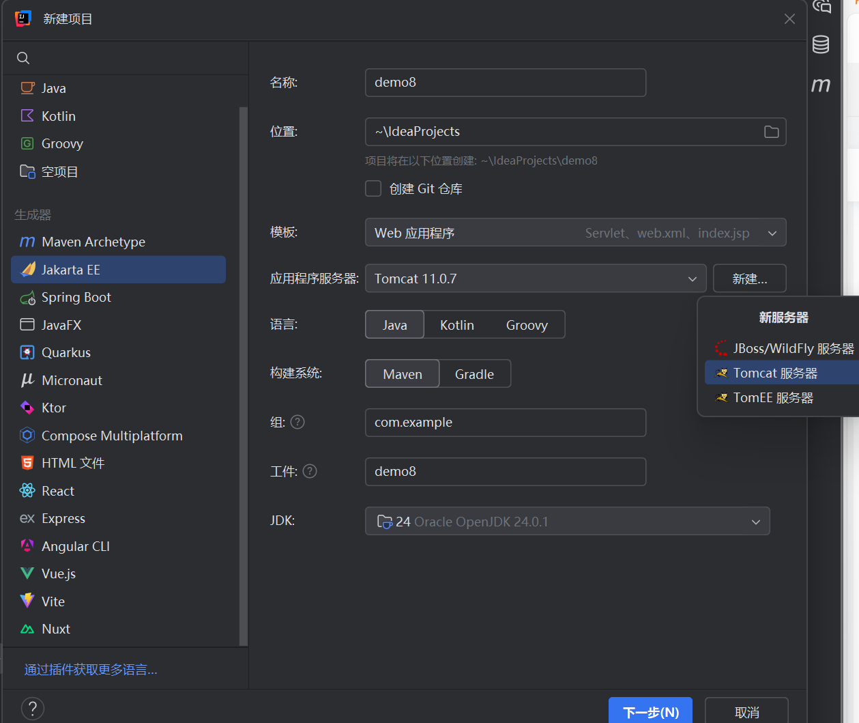Close the 新建项目 dialog
The height and width of the screenshot is (723, 859).
pos(789,19)
